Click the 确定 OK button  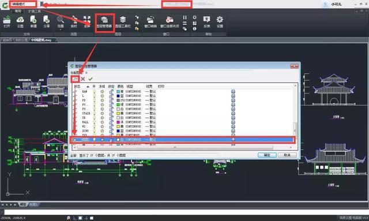tap(267, 155)
